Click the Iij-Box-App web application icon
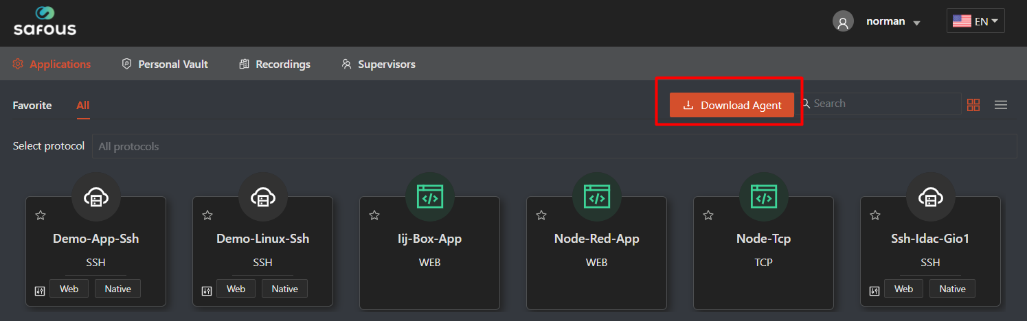Image resolution: width=1027 pixels, height=321 pixels. [430, 198]
